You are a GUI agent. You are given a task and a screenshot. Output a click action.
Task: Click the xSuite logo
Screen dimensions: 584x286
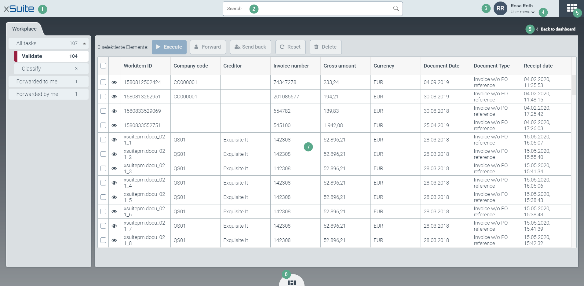pyautogui.click(x=19, y=9)
